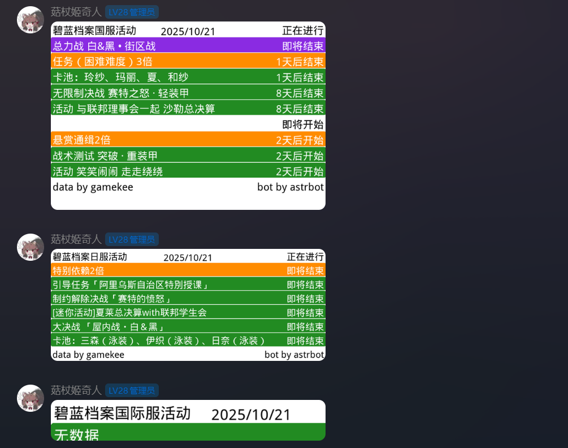Click username 菇杖姬奇人 above 日服活动 image

tap(76, 239)
